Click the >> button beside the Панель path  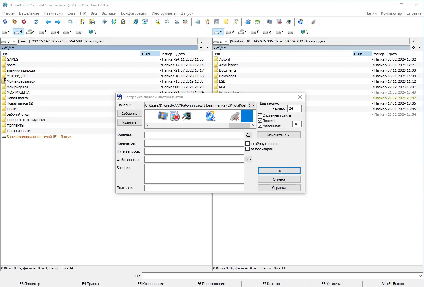[251, 105]
